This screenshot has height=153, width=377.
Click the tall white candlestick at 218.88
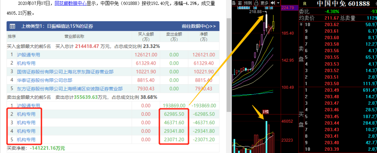coord(267,21)
